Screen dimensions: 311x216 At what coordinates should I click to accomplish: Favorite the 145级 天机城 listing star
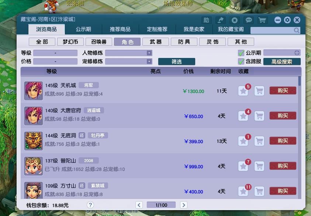point(243,91)
